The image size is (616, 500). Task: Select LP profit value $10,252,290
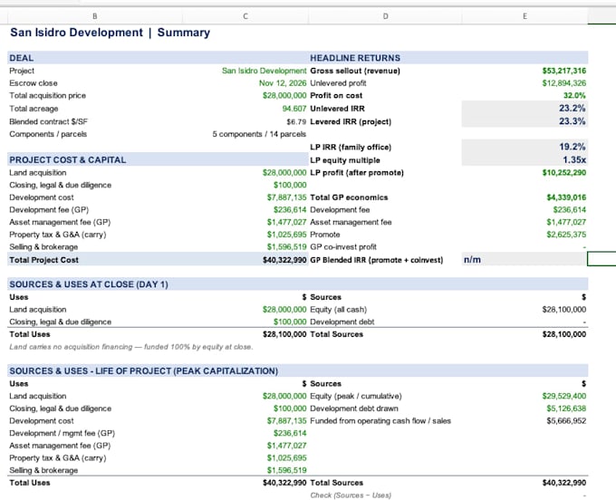tap(563, 172)
